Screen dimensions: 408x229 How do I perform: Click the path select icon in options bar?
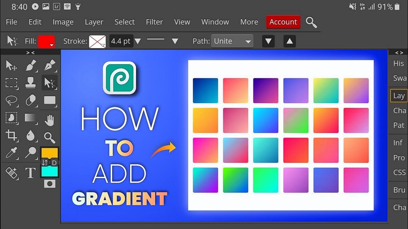[12, 41]
